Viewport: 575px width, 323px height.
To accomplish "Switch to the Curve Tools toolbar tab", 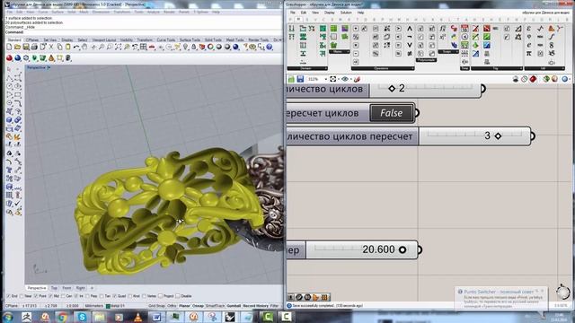I will click(x=166, y=39).
